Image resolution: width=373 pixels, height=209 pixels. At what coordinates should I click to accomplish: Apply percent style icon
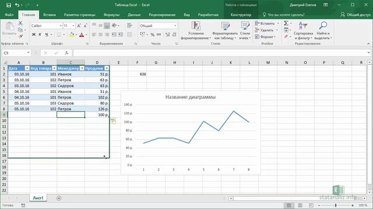click(x=153, y=35)
